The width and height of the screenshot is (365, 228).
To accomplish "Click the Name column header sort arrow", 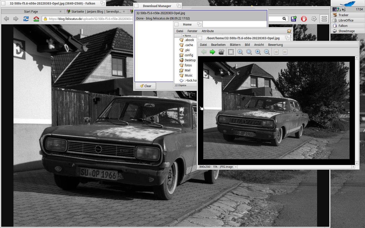I will [x=183, y=36].
